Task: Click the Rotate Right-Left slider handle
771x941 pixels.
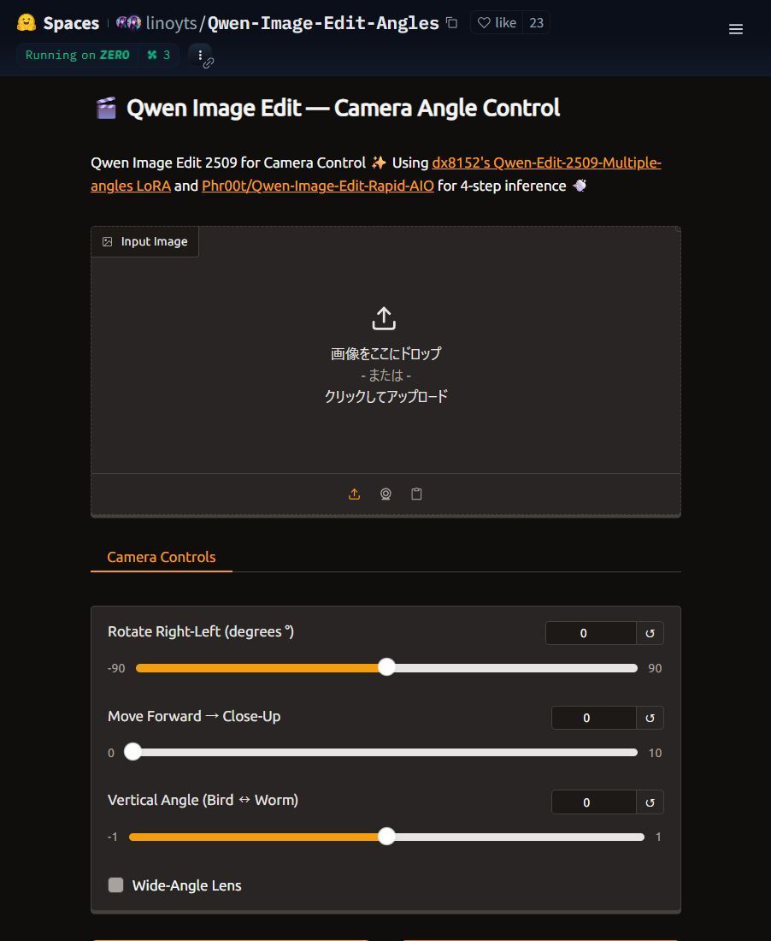Action: [387, 667]
